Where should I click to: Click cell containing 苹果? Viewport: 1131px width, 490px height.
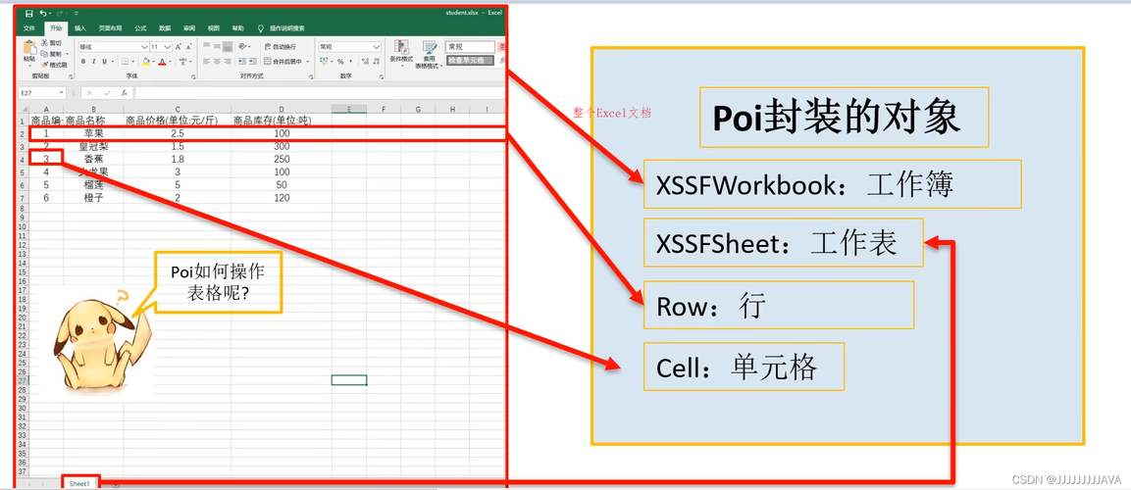94,133
